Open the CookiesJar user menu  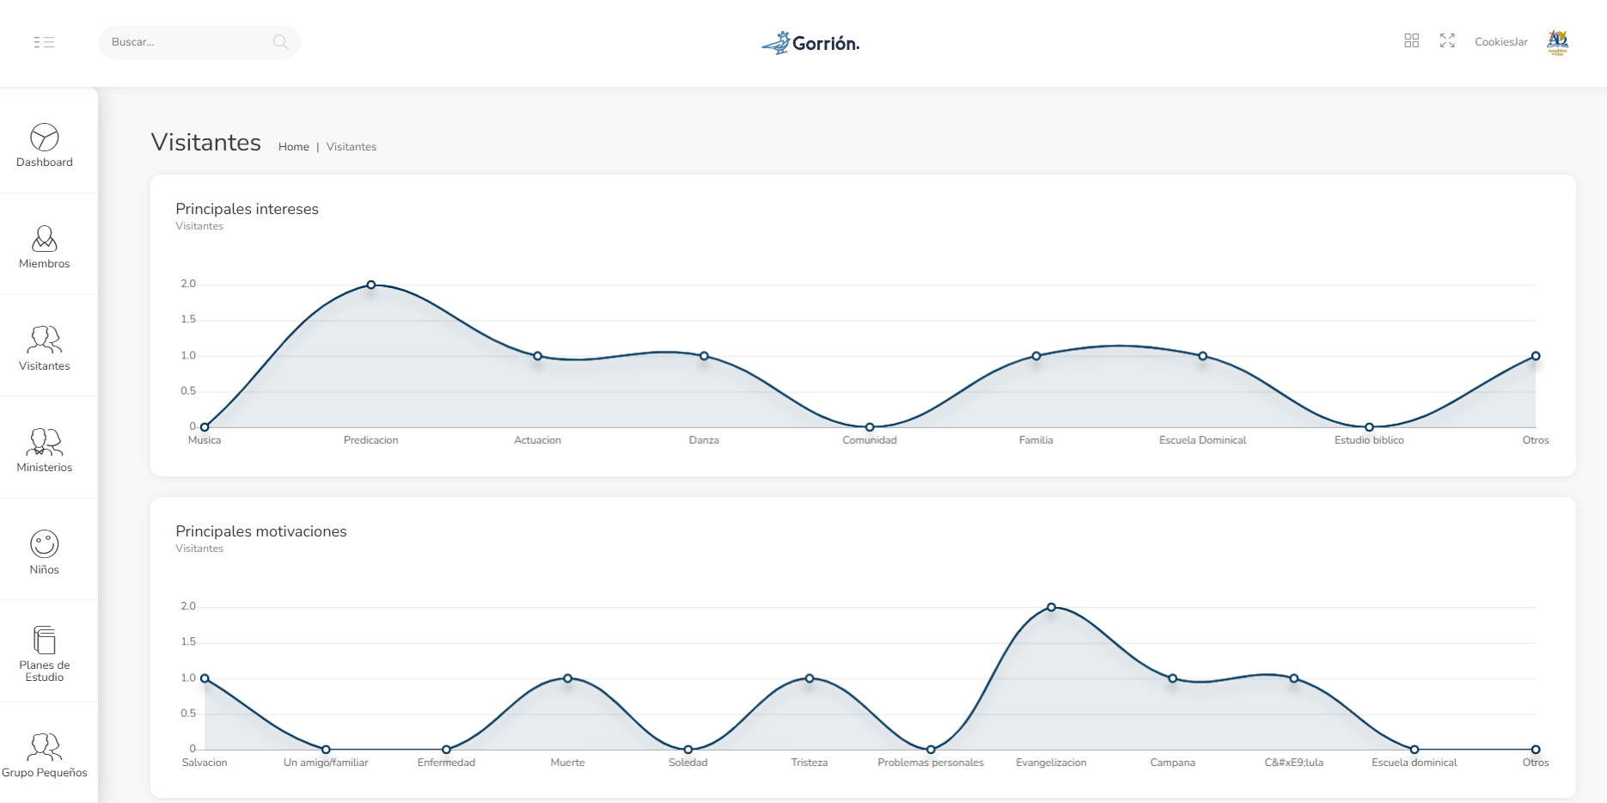click(1500, 42)
